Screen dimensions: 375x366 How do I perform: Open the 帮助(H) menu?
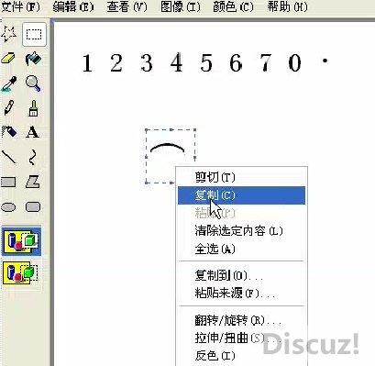click(x=287, y=6)
